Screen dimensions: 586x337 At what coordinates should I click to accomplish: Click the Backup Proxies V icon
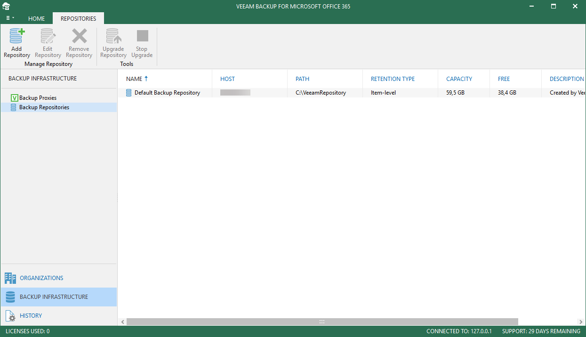tap(14, 98)
